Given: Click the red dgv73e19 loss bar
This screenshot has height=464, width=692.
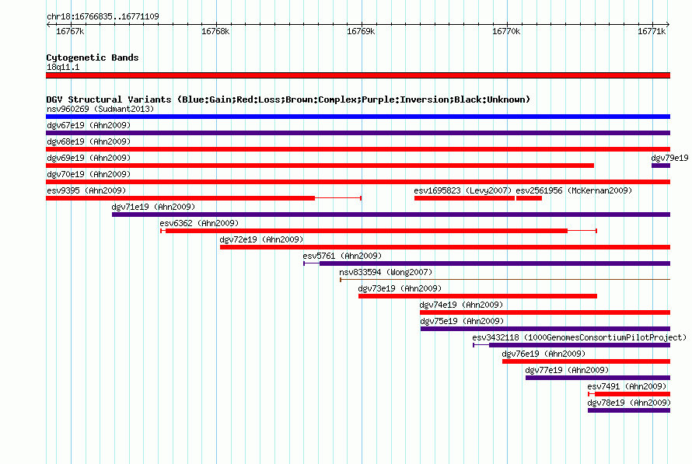Looking at the screenshot, I should coord(477,296).
